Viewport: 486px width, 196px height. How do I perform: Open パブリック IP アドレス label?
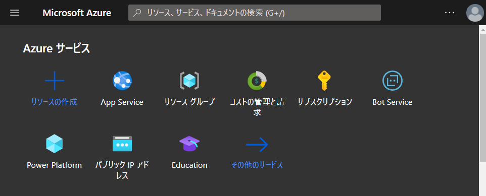[122, 170]
